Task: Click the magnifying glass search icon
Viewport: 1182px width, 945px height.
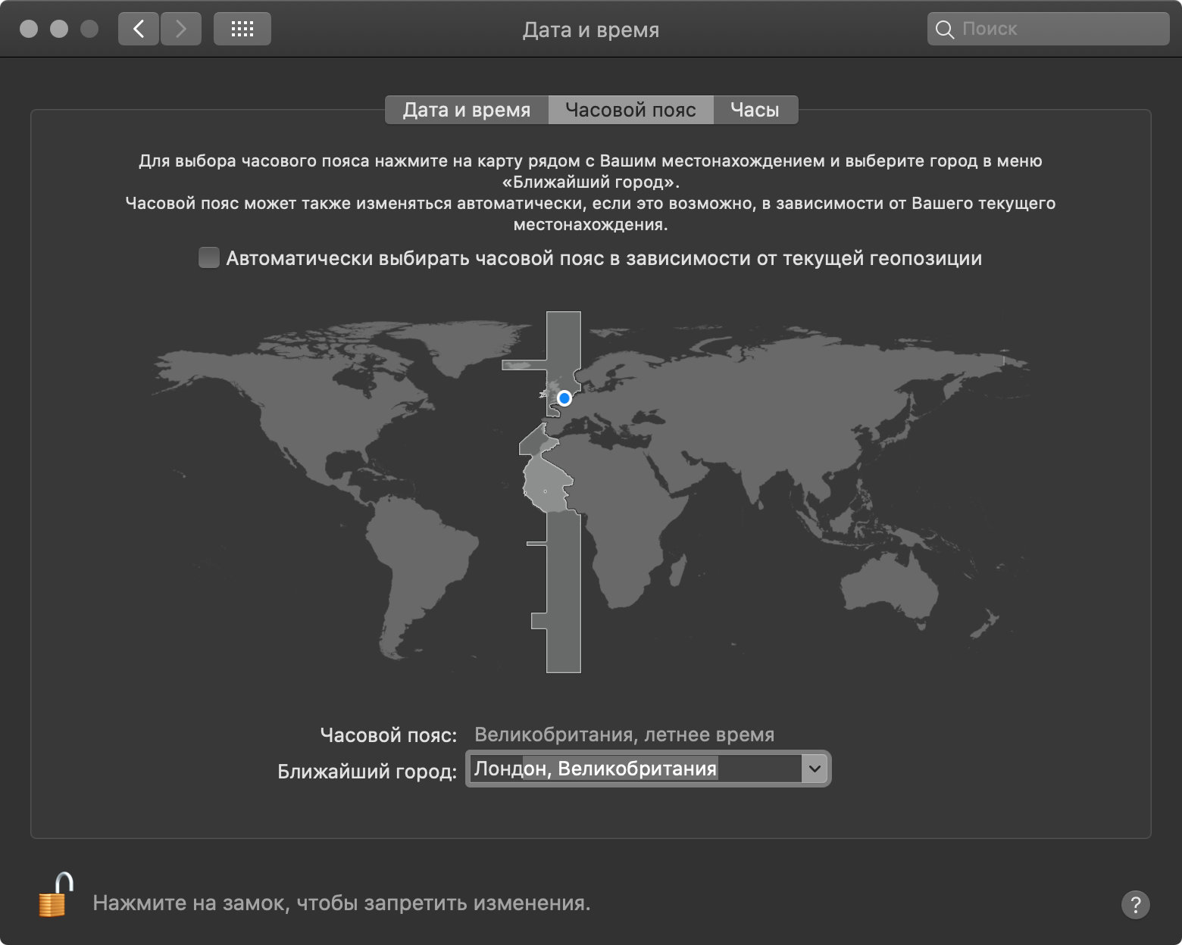Action: [x=944, y=30]
